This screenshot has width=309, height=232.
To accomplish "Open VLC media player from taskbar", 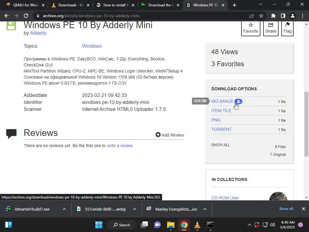I will (197, 225).
